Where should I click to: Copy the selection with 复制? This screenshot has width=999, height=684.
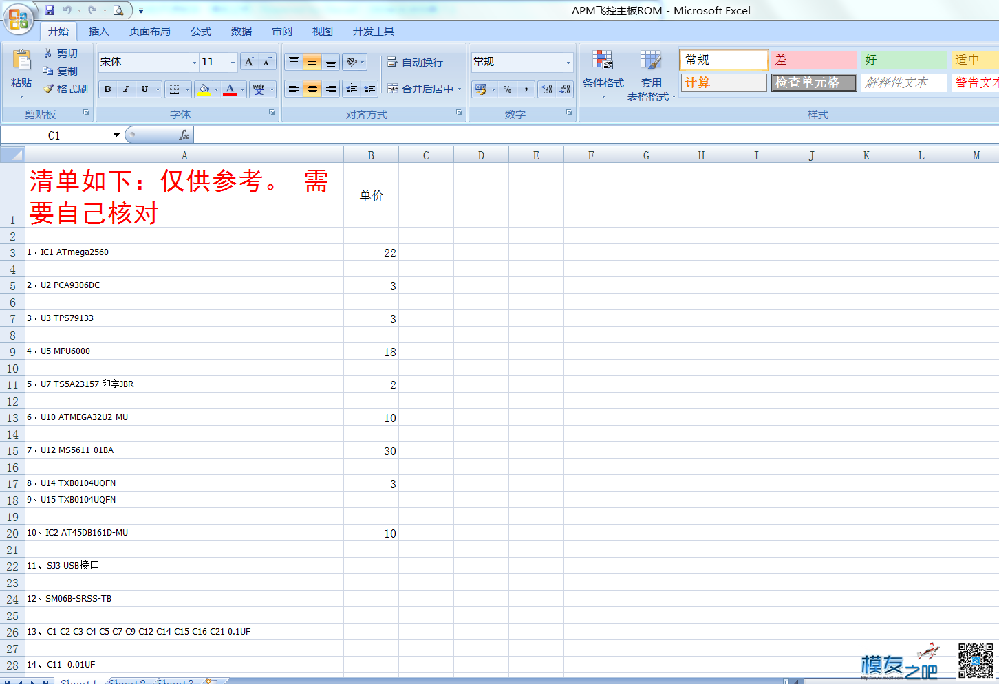pyautogui.click(x=61, y=71)
